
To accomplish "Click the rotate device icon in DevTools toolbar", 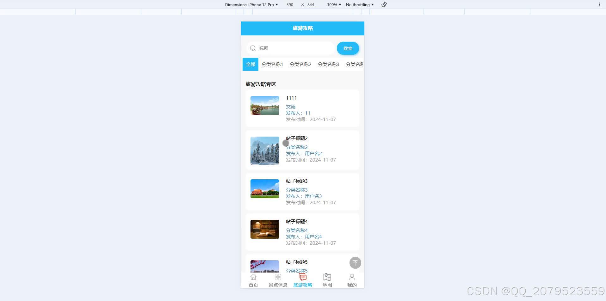I will click(384, 4).
